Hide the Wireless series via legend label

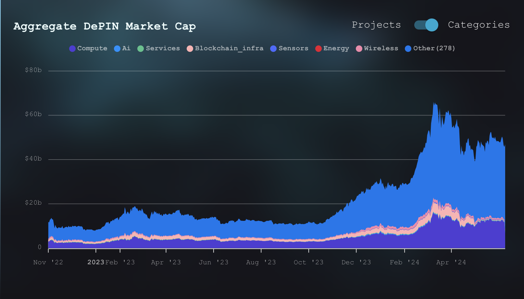coord(381,48)
